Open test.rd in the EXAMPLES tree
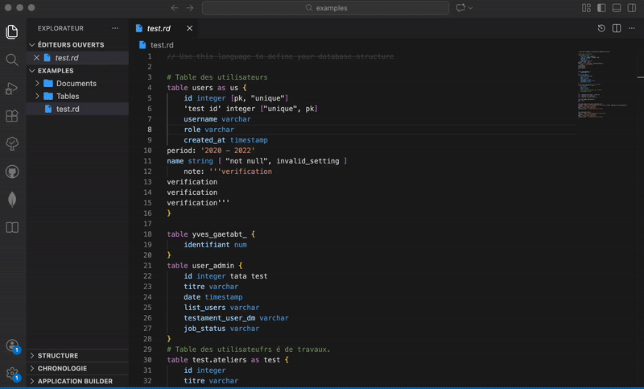The image size is (644, 389). coord(67,109)
